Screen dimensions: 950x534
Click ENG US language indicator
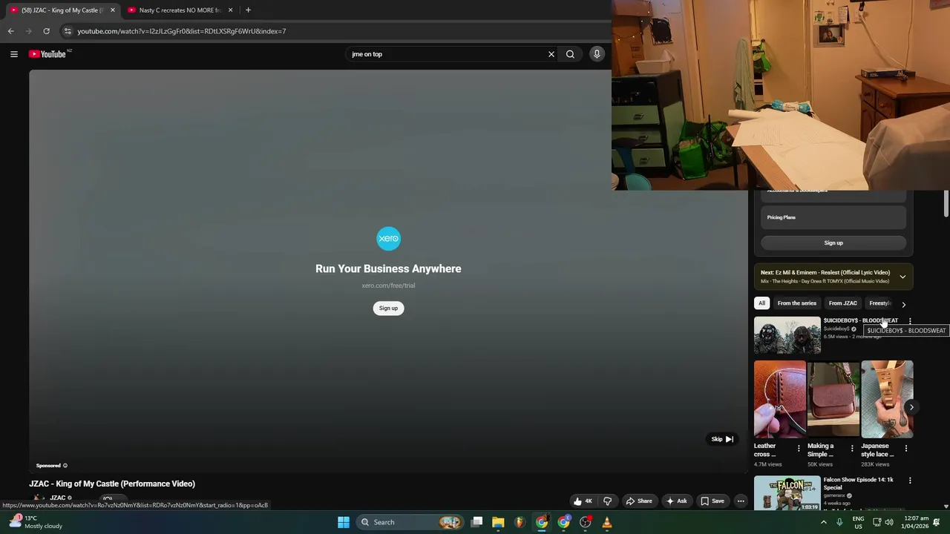(858, 522)
